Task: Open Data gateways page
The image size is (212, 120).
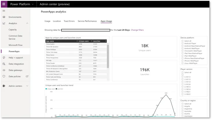Action: 16,70
